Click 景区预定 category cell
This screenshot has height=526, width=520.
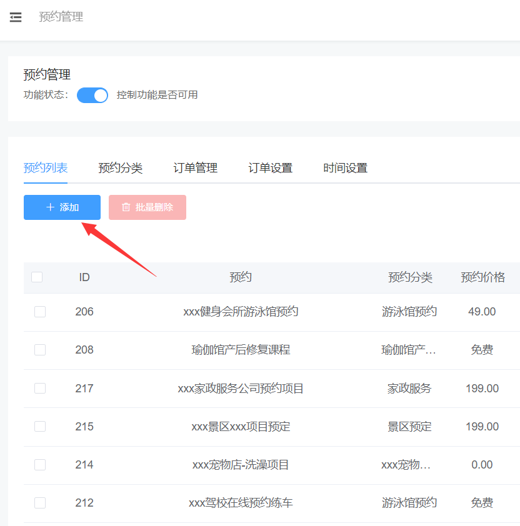(x=409, y=427)
